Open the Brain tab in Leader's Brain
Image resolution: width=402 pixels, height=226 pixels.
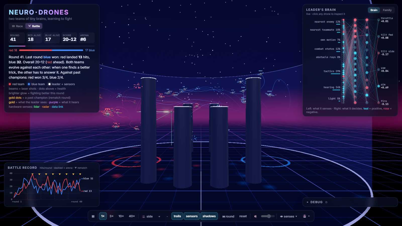click(x=374, y=10)
